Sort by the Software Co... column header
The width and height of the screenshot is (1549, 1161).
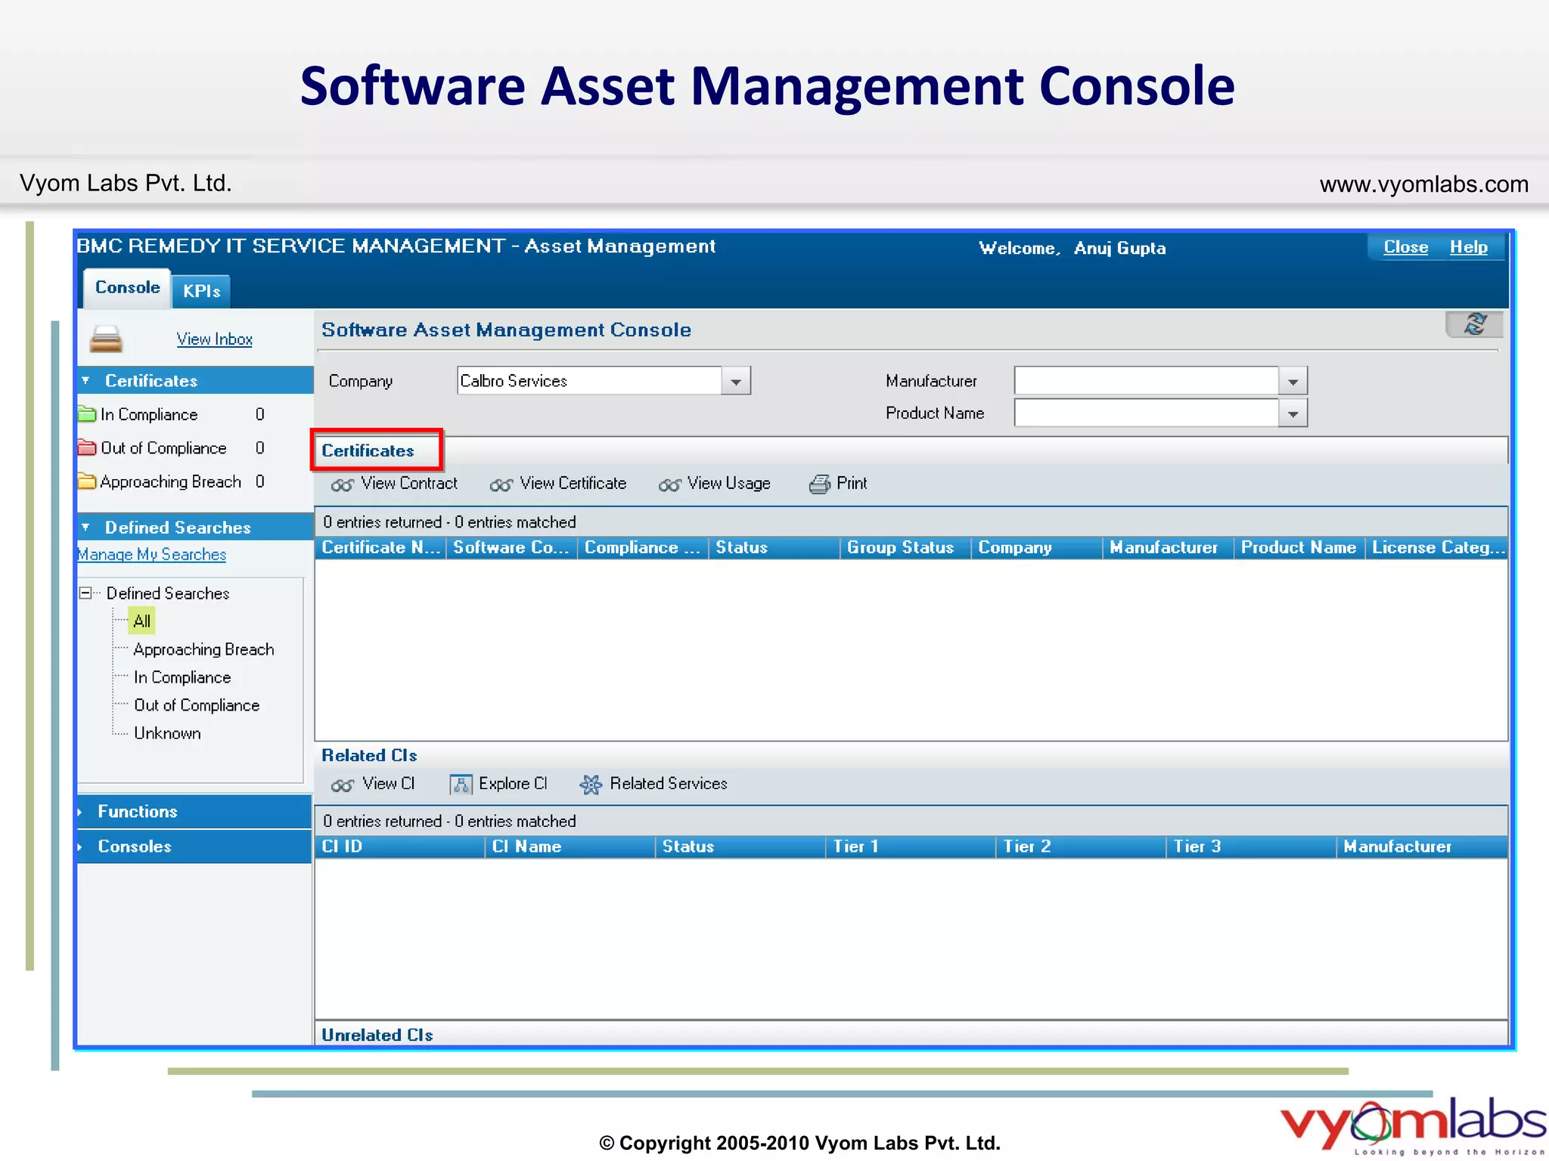pyautogui.click(x=511, y=548)
